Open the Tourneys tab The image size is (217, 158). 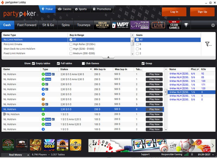click(84, 25)
